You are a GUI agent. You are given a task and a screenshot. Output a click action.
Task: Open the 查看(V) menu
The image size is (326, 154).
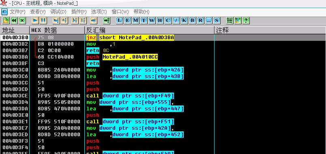(x=38, y=12)
